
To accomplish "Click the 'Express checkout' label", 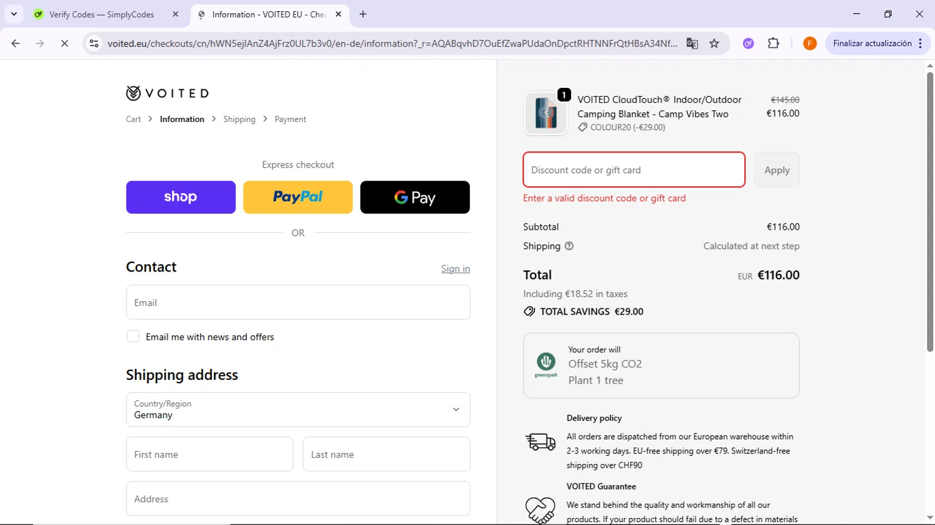I will pos(298,164).
